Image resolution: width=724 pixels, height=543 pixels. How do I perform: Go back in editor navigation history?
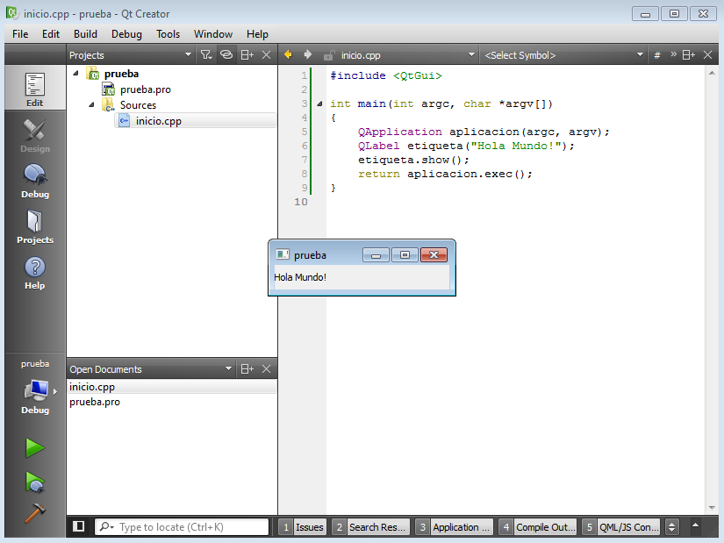click(288, 55)
